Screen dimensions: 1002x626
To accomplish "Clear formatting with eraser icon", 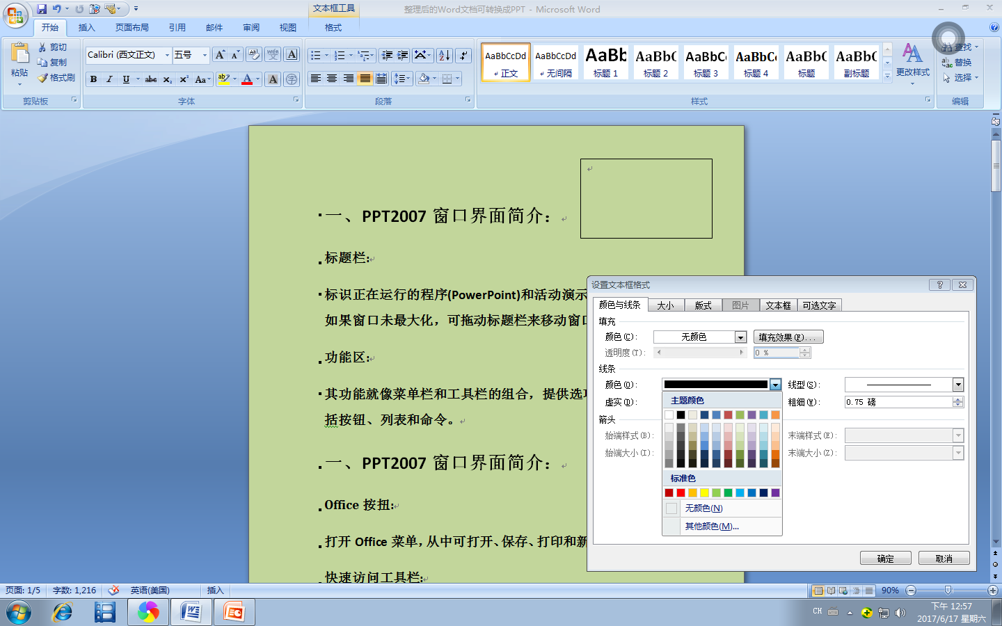I will [254, 55].
